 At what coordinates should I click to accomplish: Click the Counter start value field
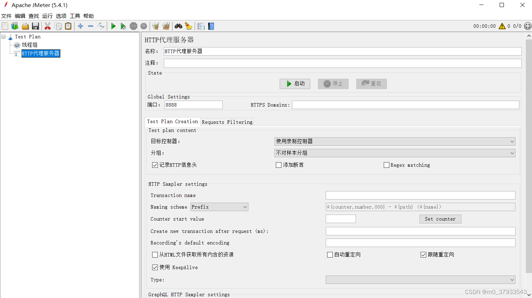pos(341,219)
